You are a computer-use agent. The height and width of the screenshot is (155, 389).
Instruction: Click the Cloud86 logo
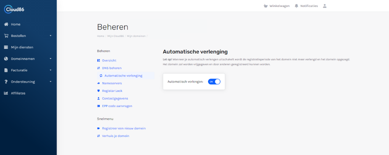coord(14,9)
